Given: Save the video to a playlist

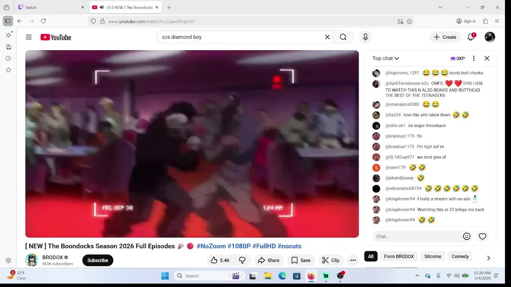Looking at the screenshot, I should (x=301, y=260).
